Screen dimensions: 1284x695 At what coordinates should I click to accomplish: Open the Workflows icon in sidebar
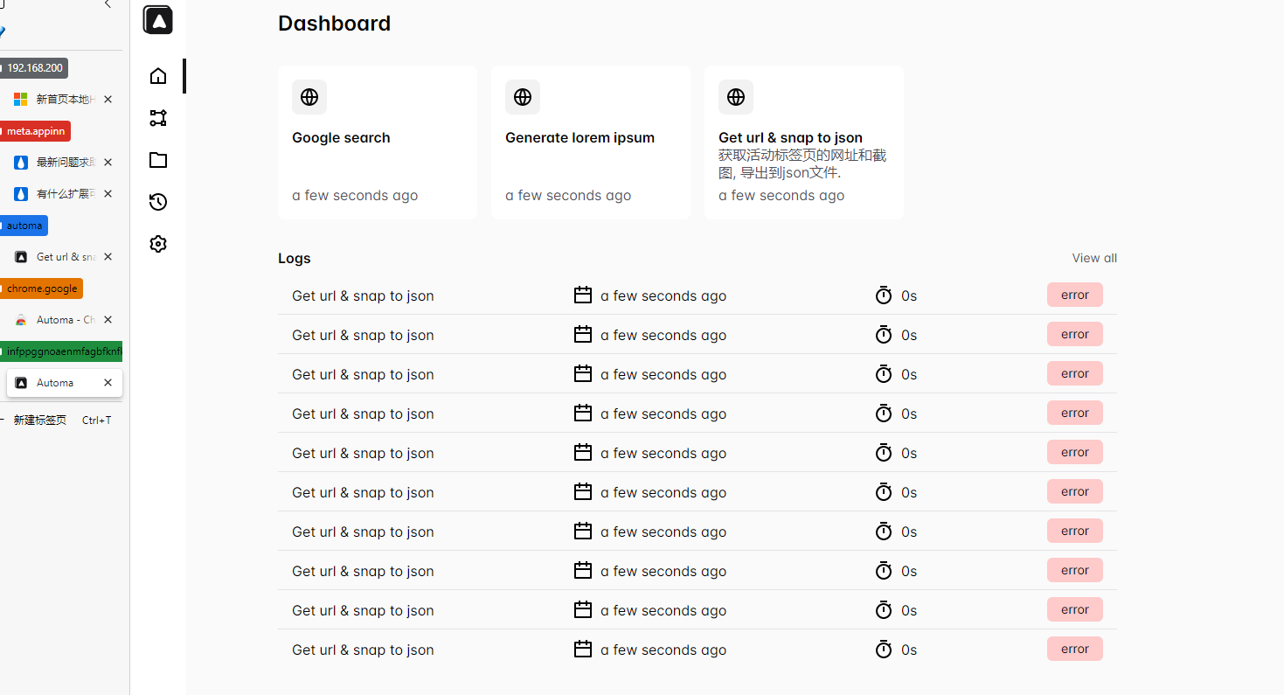(x=158, y=118)
